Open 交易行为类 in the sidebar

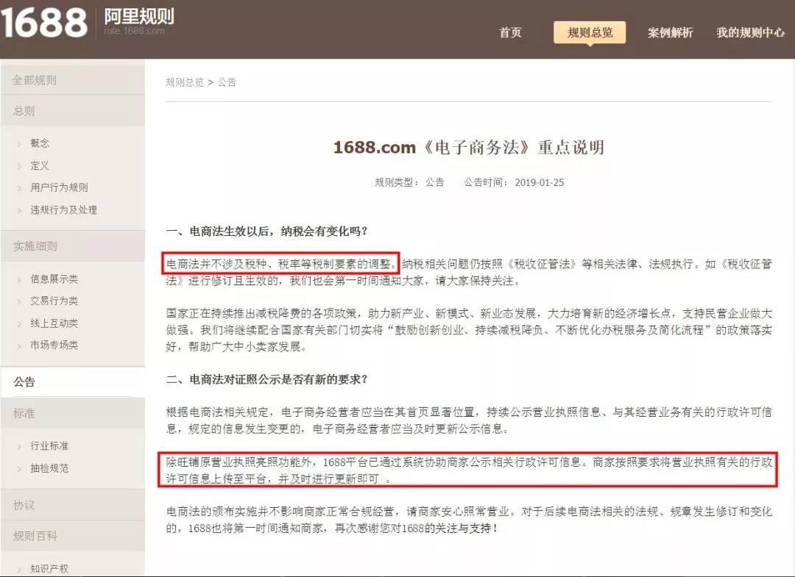point(54,301)
